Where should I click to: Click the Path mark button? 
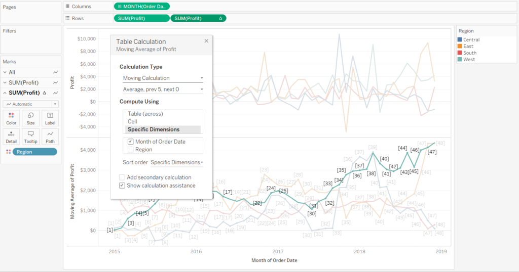pyautogui.click(x=50, y=137)
